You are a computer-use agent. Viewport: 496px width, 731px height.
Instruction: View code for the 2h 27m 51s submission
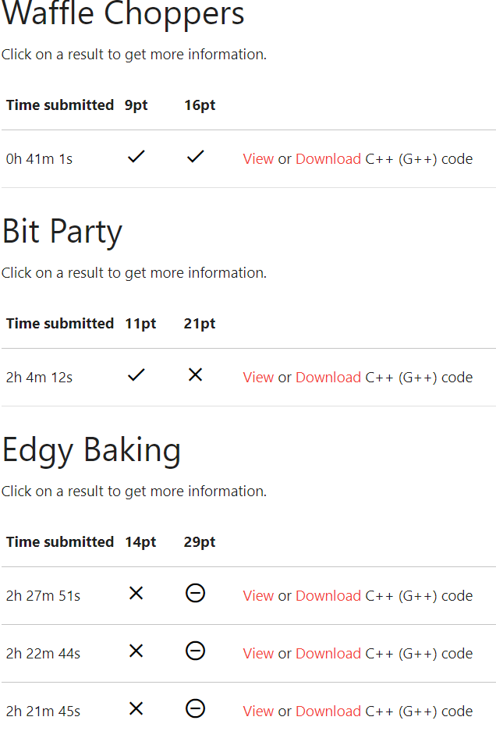[258, 596]
